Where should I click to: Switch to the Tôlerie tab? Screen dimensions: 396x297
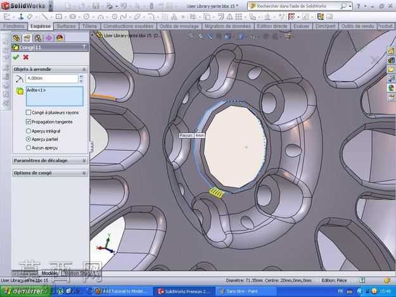(90, 26)
